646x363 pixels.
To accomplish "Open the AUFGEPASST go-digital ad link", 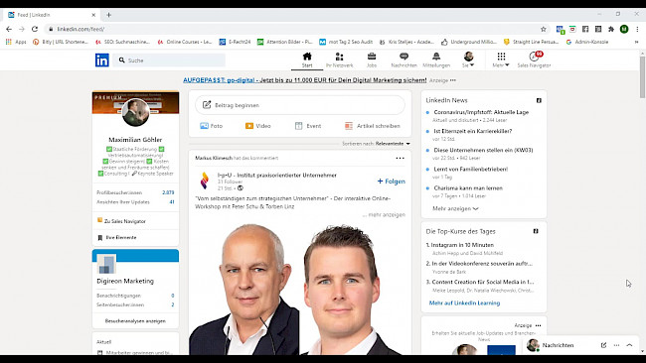I will point(305,80).
